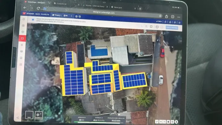The height and width of the screenshot is (125, 222).
Task: Switch to the Nova guia tab
Action: pyautogui.click(x=118, y=7)
